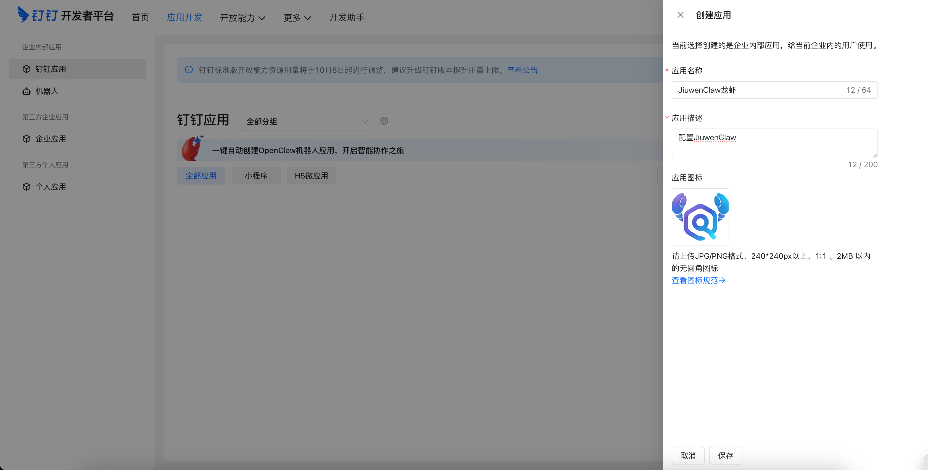Go to 首页 in top navigation

tap(140, 17)
